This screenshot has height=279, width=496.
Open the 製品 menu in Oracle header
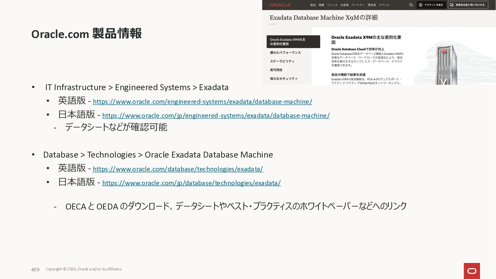point(313,5)
